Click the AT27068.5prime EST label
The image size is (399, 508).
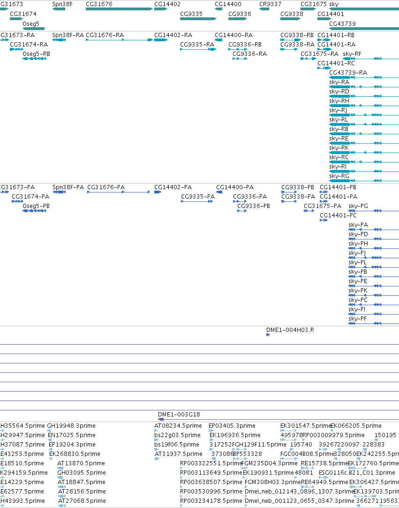click(x=82, y=501)
